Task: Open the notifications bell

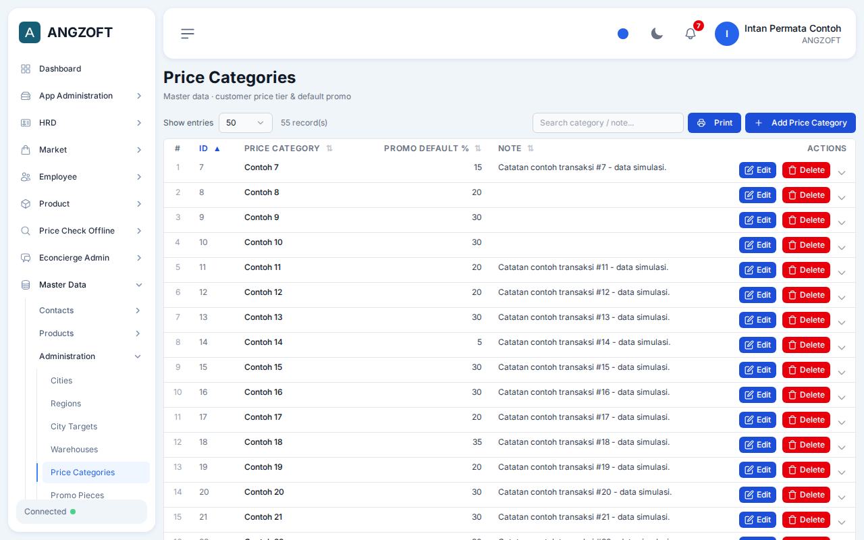Action: point(691,34)
